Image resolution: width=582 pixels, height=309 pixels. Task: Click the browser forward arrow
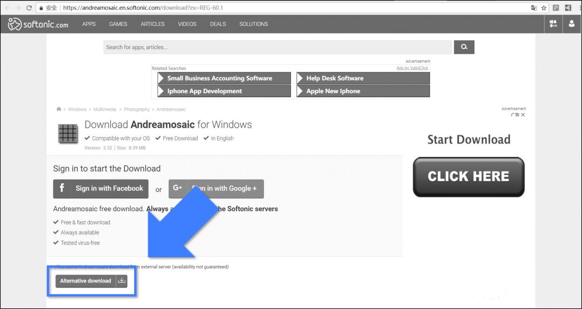point(18,8)
